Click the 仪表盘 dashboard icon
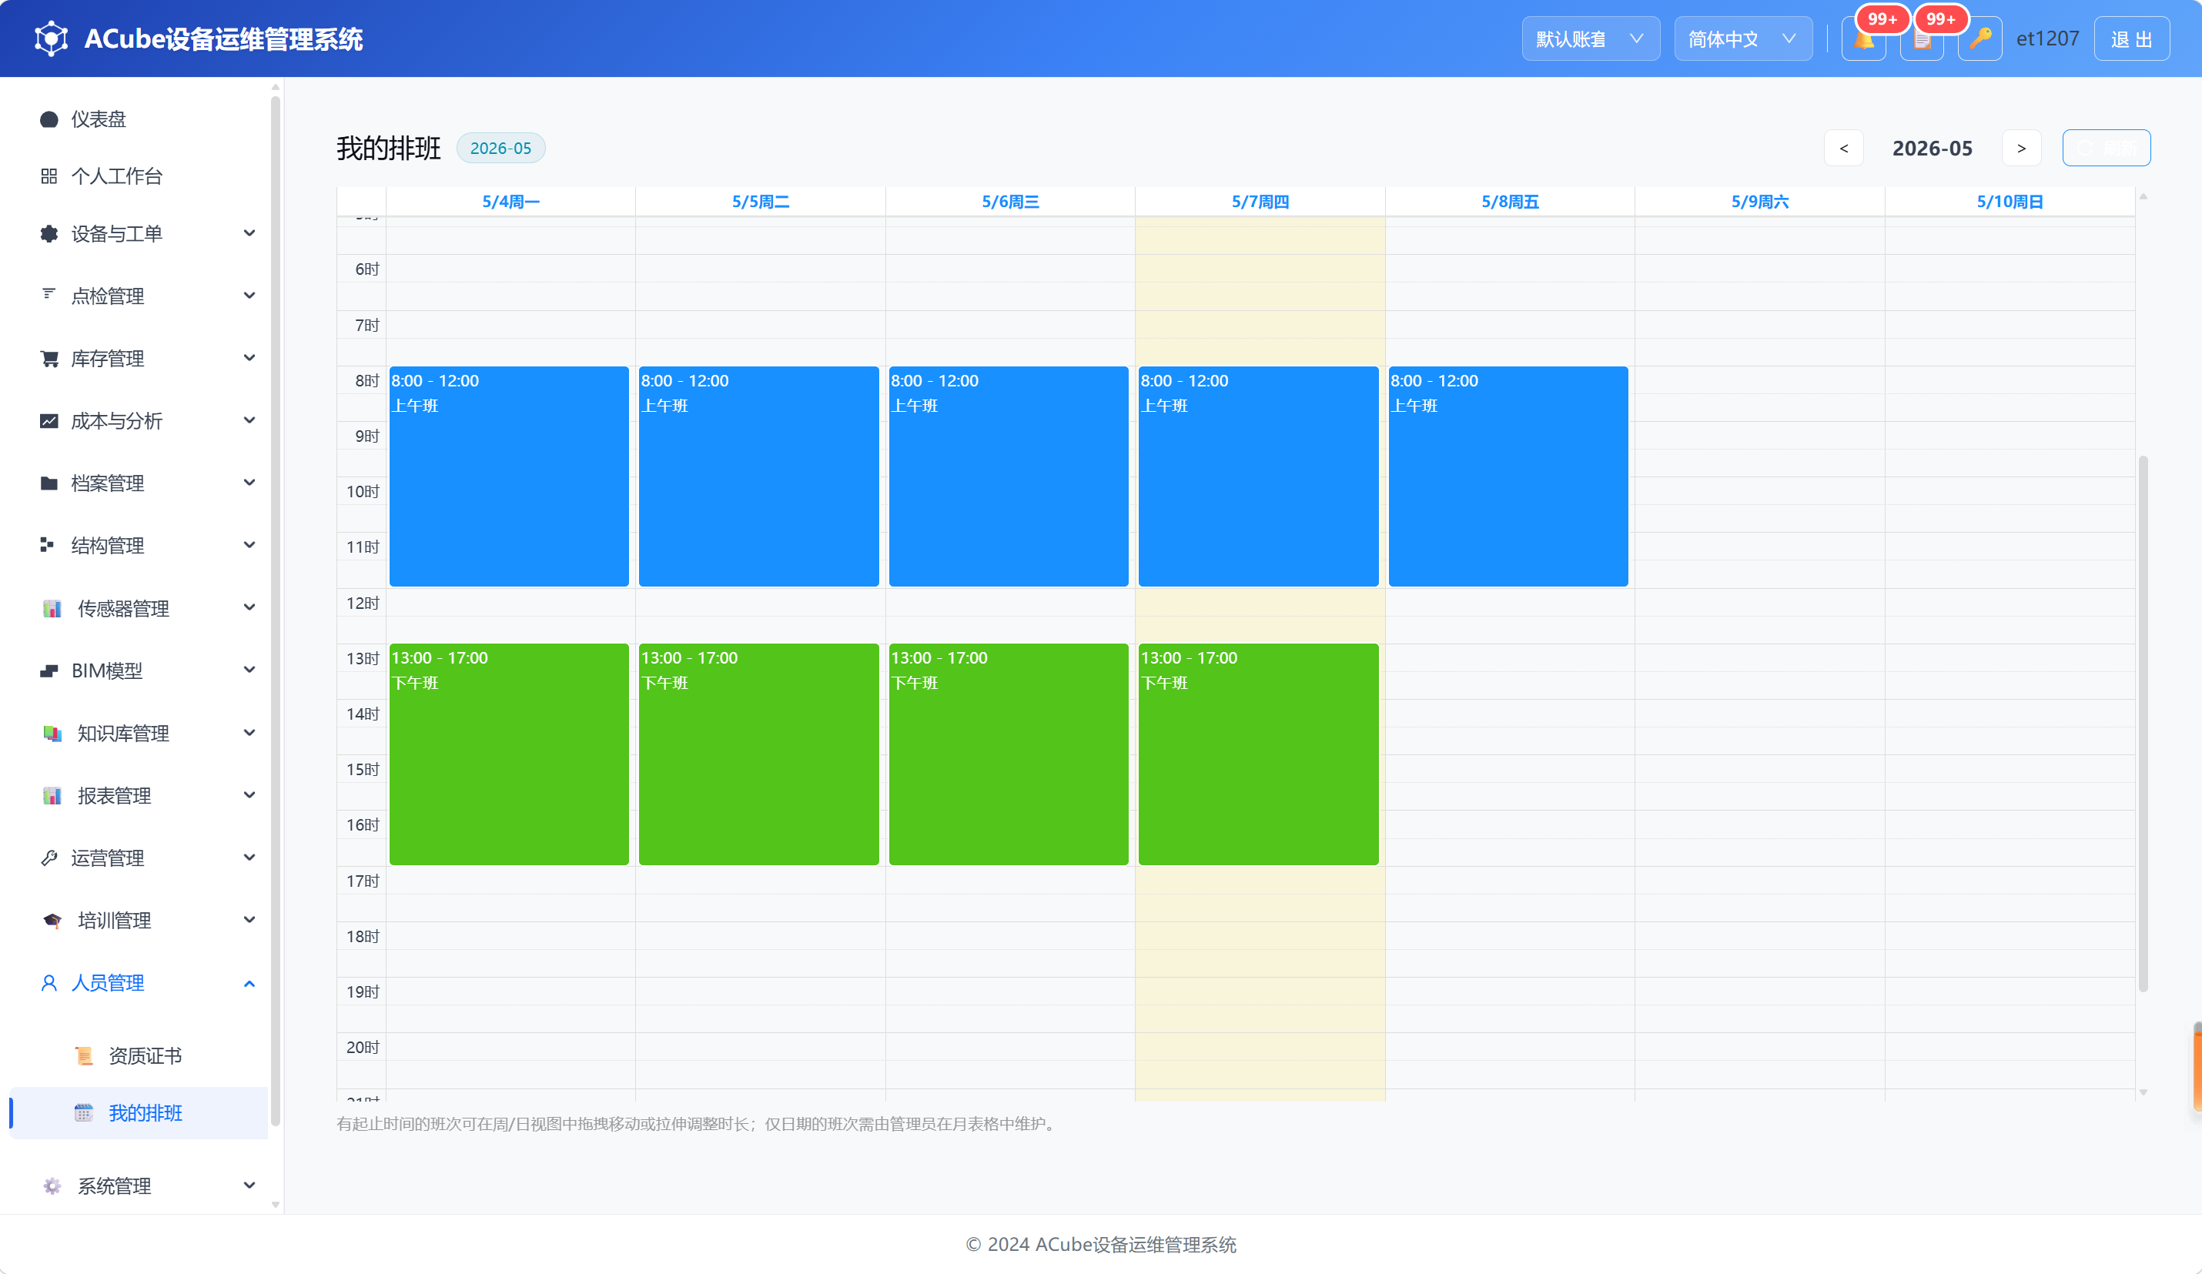 49,119
